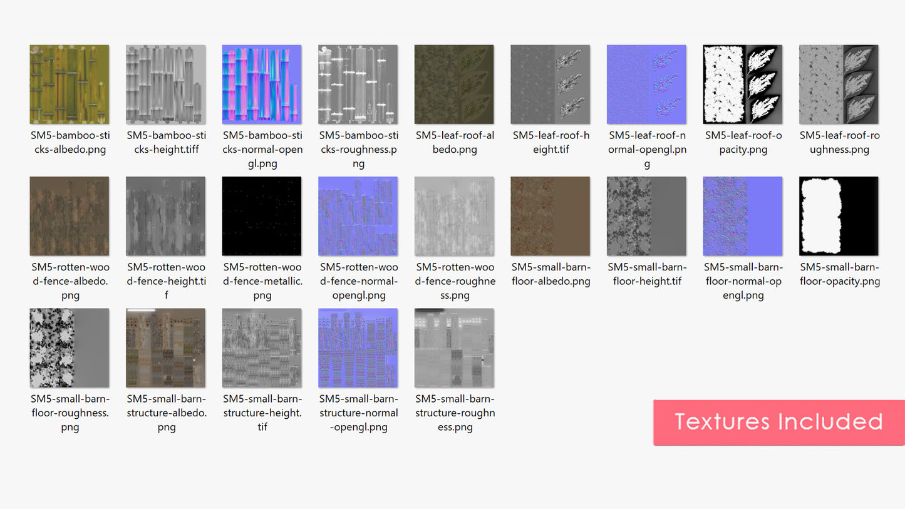Screen dimensions: 905x509
Task: Open rotten wood fence normal OpenGL map
Action: pos(358,216)
